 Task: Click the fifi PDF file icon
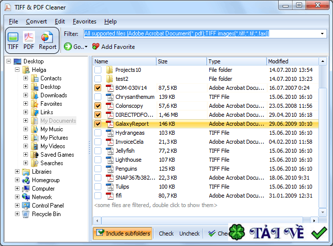(109, 196)
